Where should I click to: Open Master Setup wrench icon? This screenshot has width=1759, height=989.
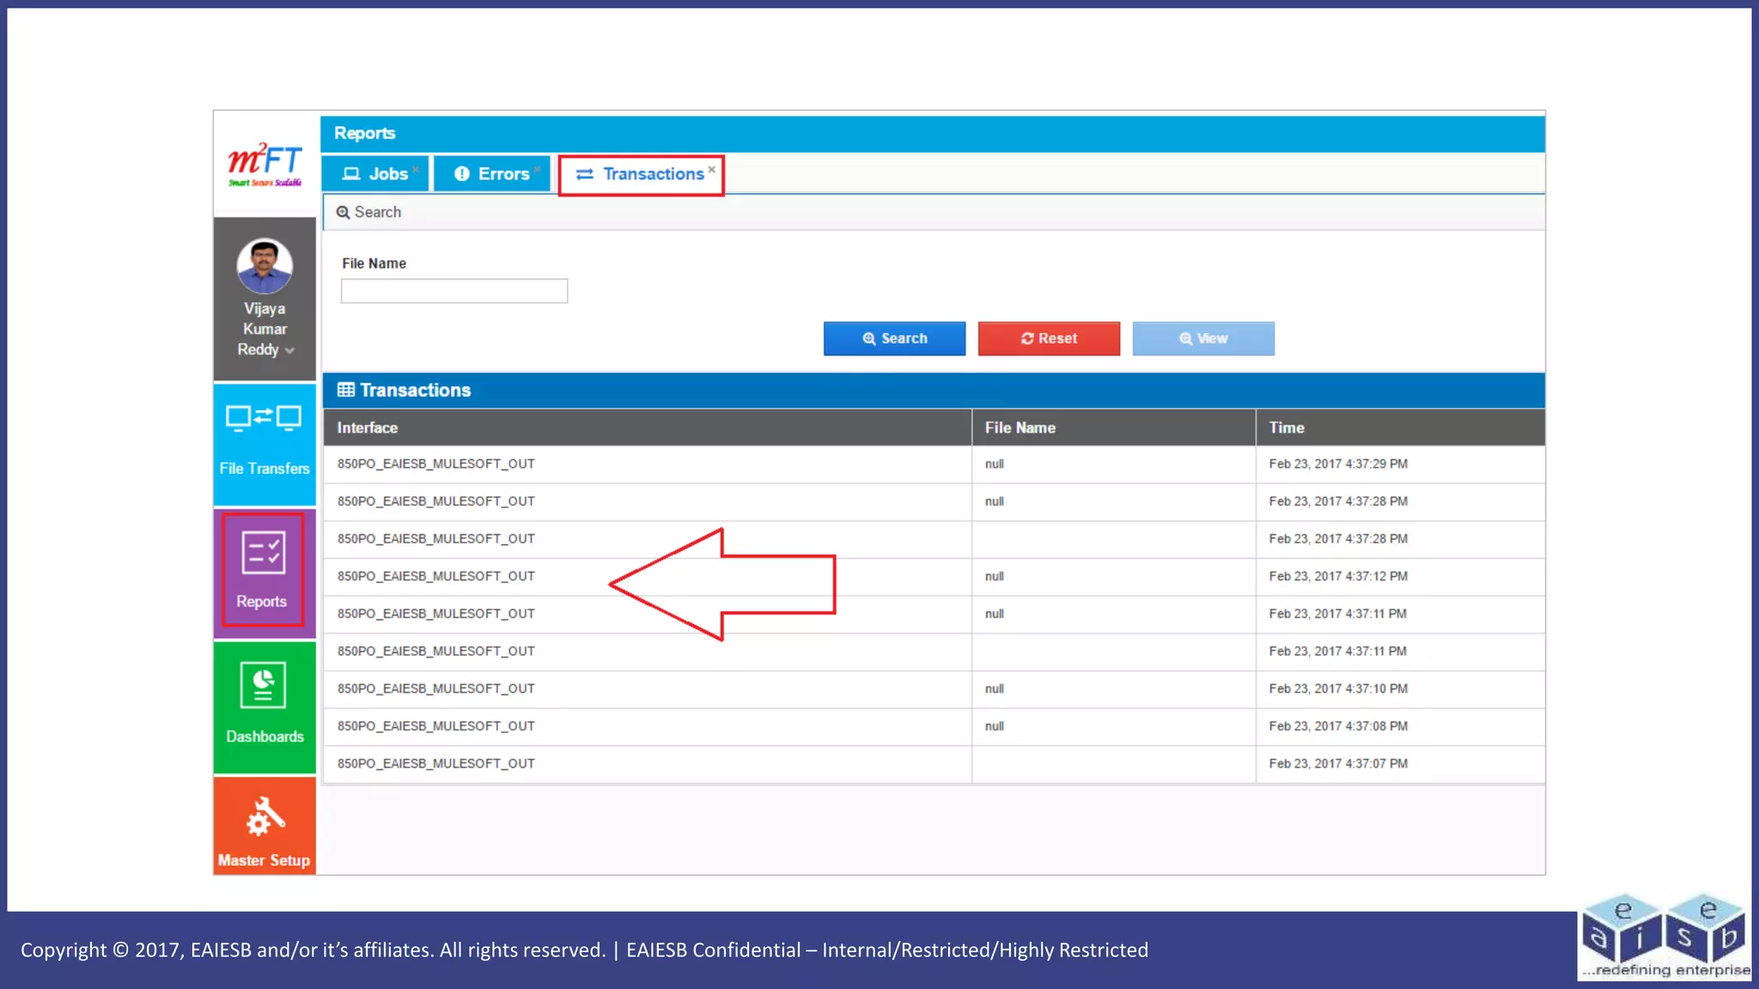click(x=265, y=816)
